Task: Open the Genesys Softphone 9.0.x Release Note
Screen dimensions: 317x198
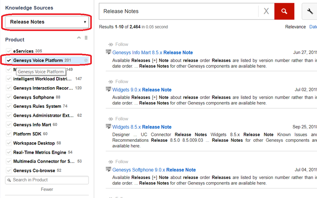Action: pos(154,170)
